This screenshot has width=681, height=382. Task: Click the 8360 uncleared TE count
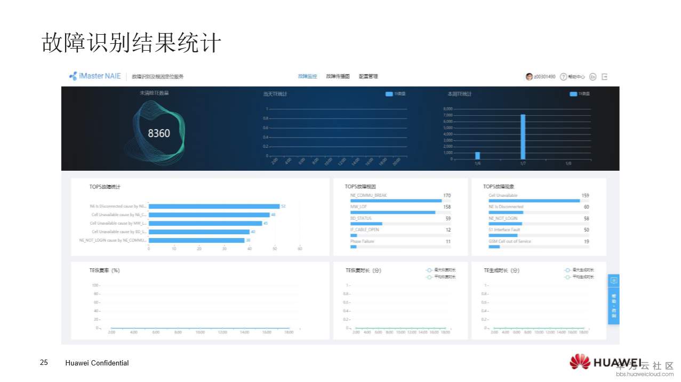click(159, 133)
